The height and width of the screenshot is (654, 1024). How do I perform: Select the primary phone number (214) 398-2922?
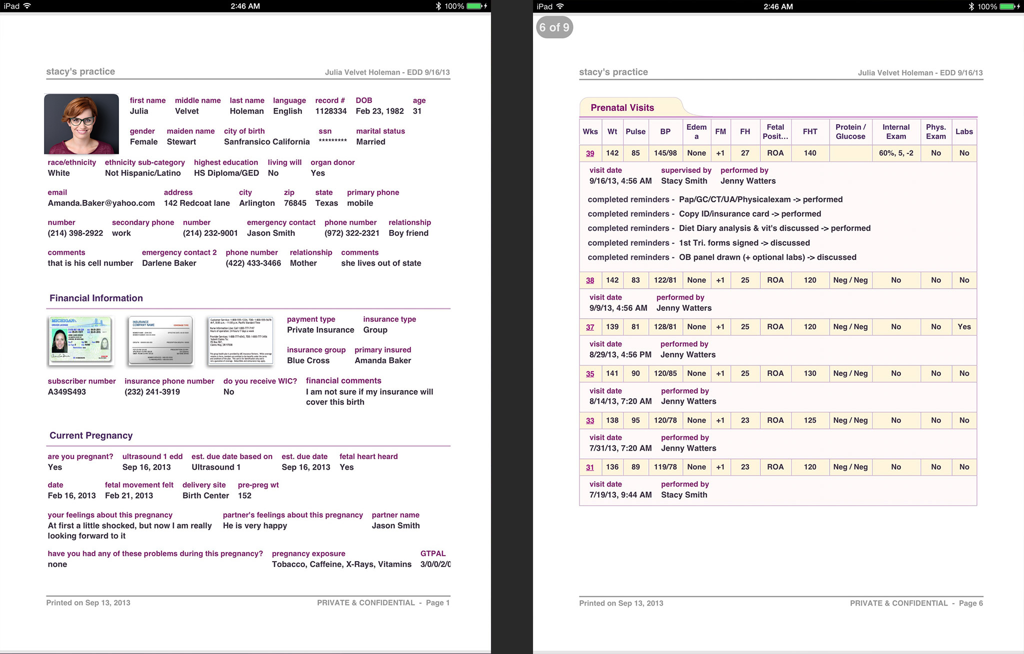tap(75, 233)
